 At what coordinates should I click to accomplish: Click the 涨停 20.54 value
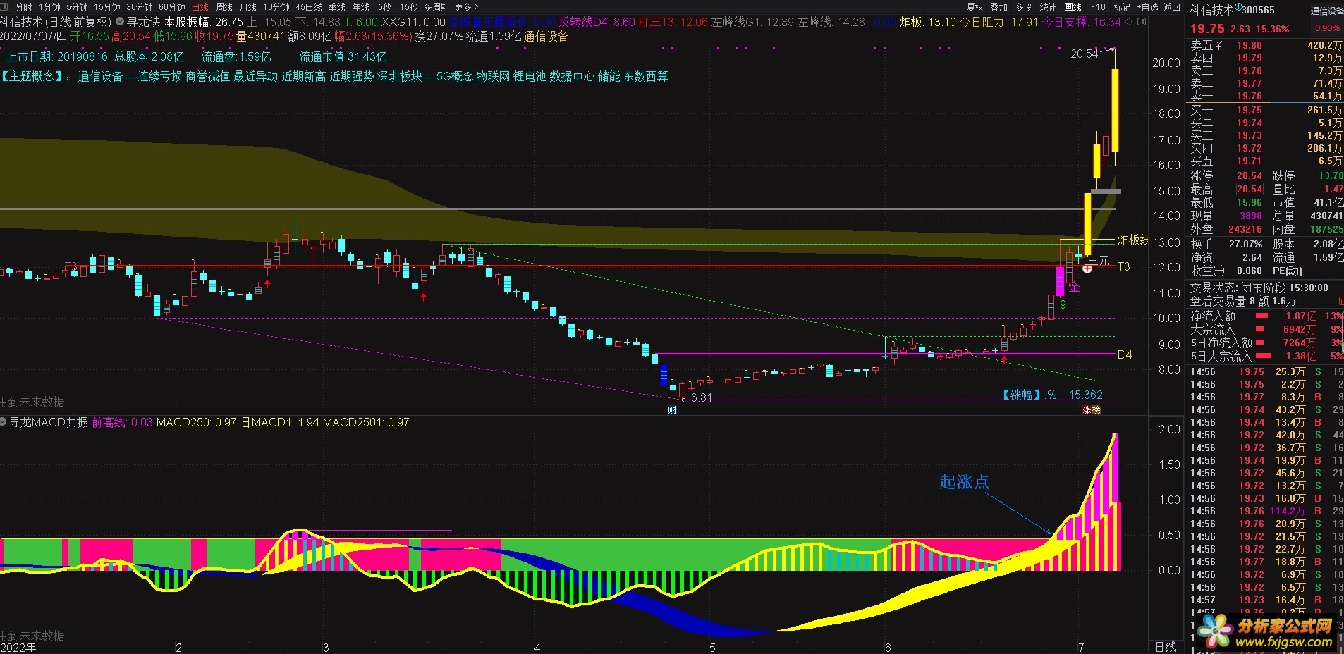click(1250, 175)
